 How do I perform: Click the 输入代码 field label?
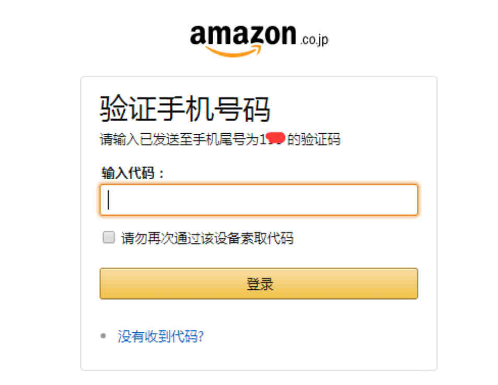click(x=133, y=173)
